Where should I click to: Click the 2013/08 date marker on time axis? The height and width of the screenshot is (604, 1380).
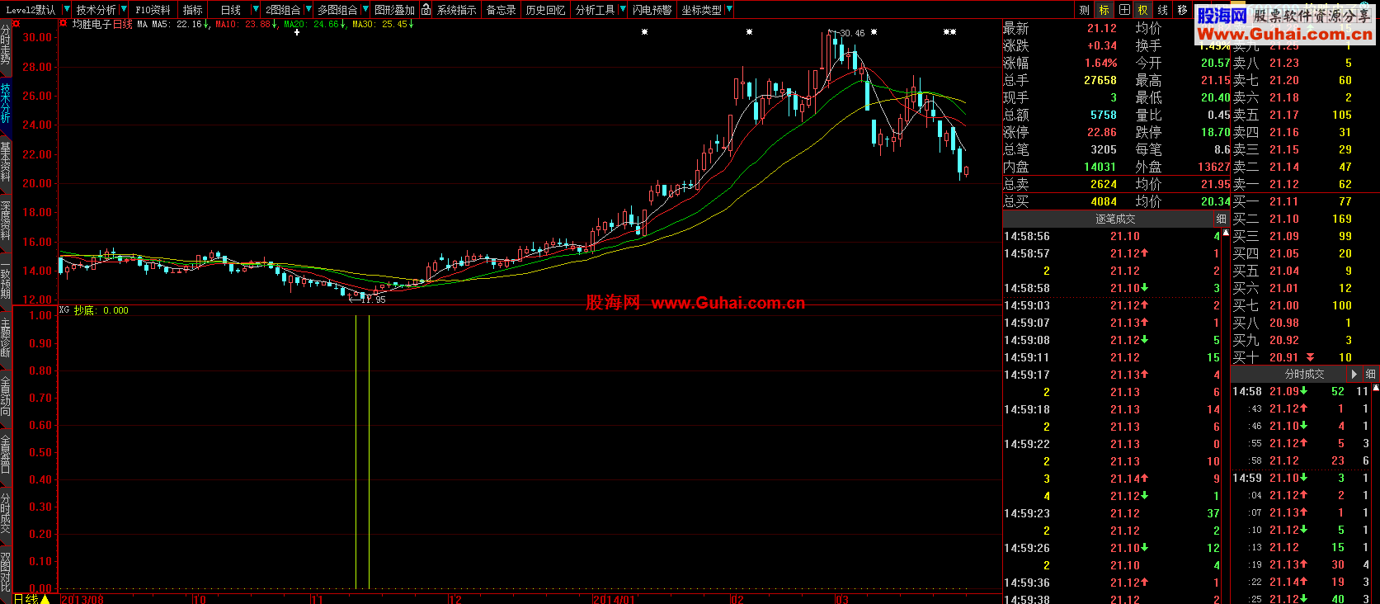tap(82, 599)
